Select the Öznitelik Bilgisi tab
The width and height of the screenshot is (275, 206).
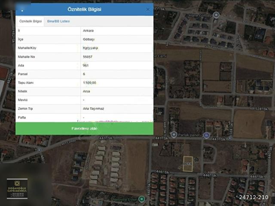pos(31,21)
